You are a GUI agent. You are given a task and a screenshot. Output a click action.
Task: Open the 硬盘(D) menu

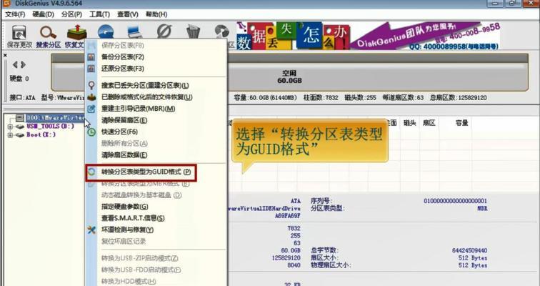pos(44,14)
